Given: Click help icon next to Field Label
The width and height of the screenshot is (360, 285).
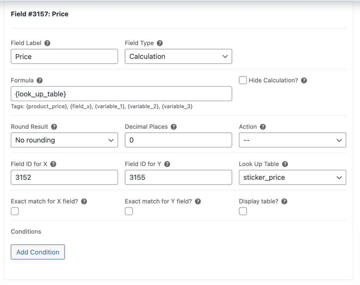Looking at the screenshot, I should 47,43.
